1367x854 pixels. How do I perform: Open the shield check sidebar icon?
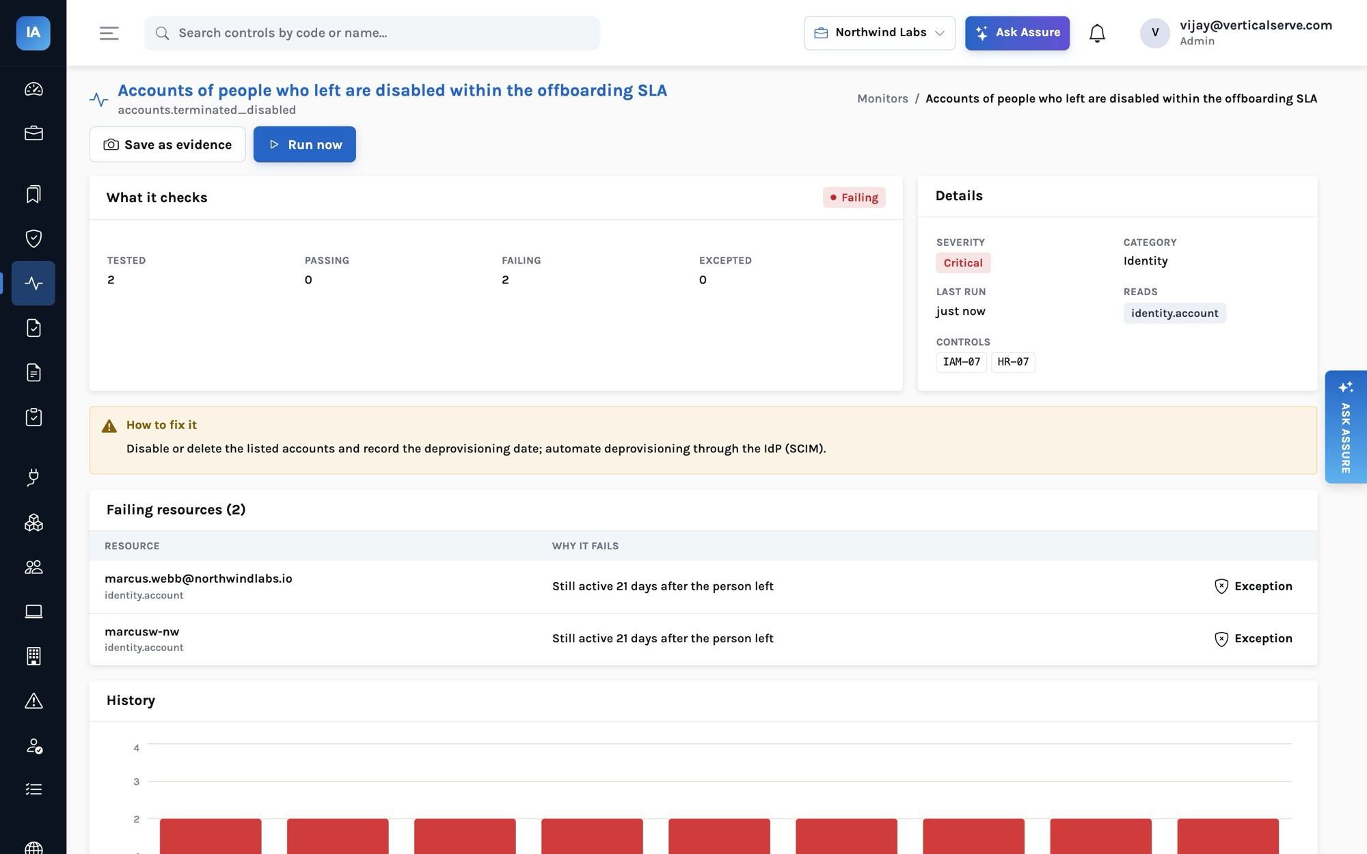click(x=33, y=238)
